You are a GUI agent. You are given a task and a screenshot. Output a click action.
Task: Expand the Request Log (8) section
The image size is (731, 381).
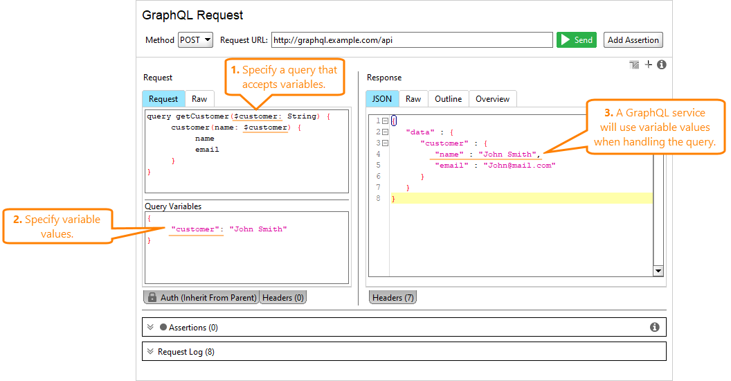[150, 352]
